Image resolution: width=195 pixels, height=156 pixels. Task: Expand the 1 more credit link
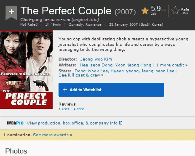point(172,65)
